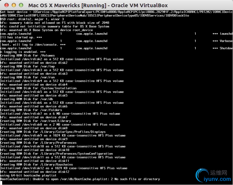This screenshot has height=185, width=233.
Task: Click '[1] has started up. ***' line
Action: coord(21,37)
